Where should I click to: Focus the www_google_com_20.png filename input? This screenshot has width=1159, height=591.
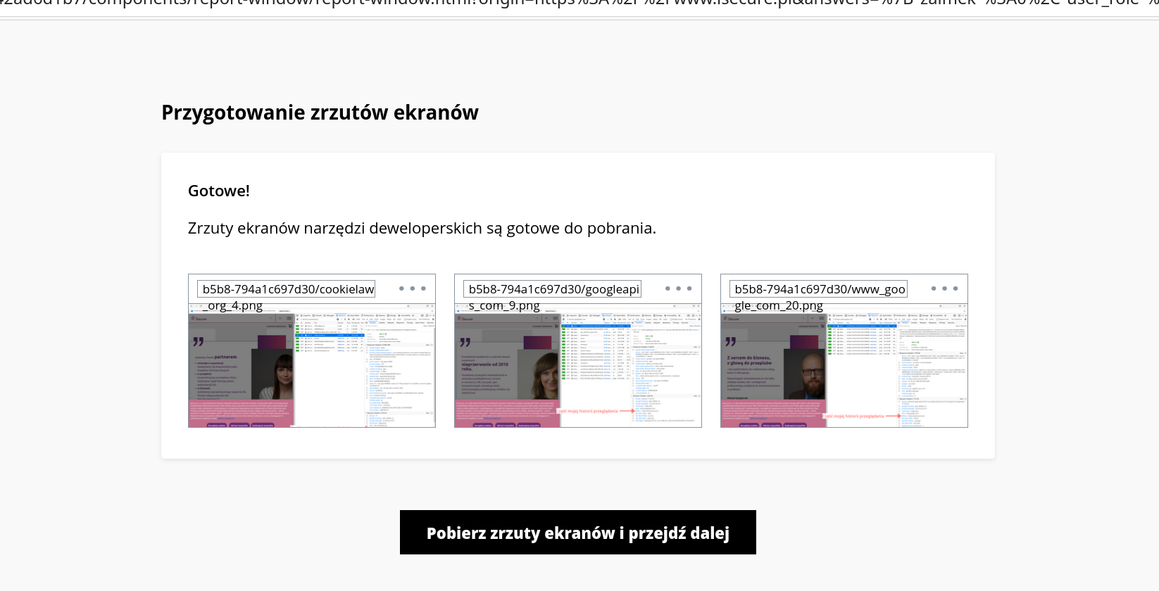click(x=819, y=289)
